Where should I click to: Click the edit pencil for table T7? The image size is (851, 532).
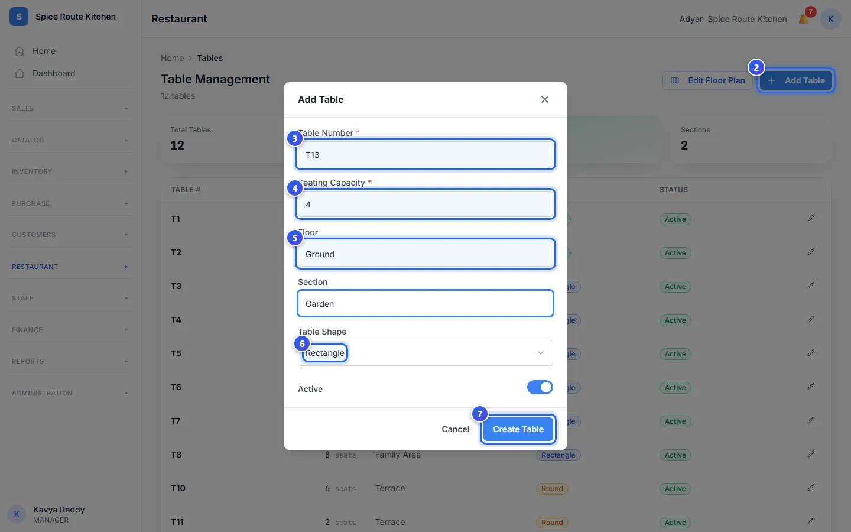811,421
